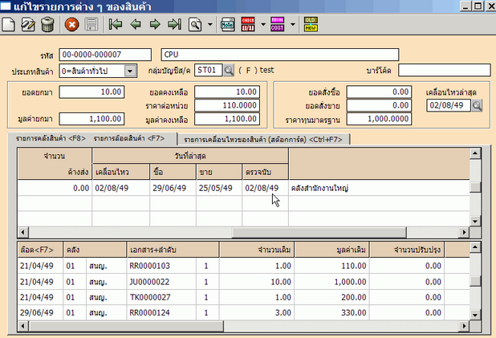Click the Delete trash can icon

tap(47, 25)
